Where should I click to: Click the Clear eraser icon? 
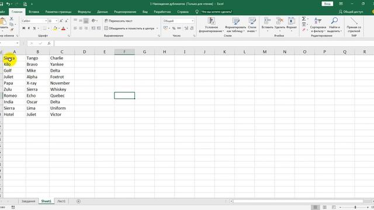(x=304, y=30)
